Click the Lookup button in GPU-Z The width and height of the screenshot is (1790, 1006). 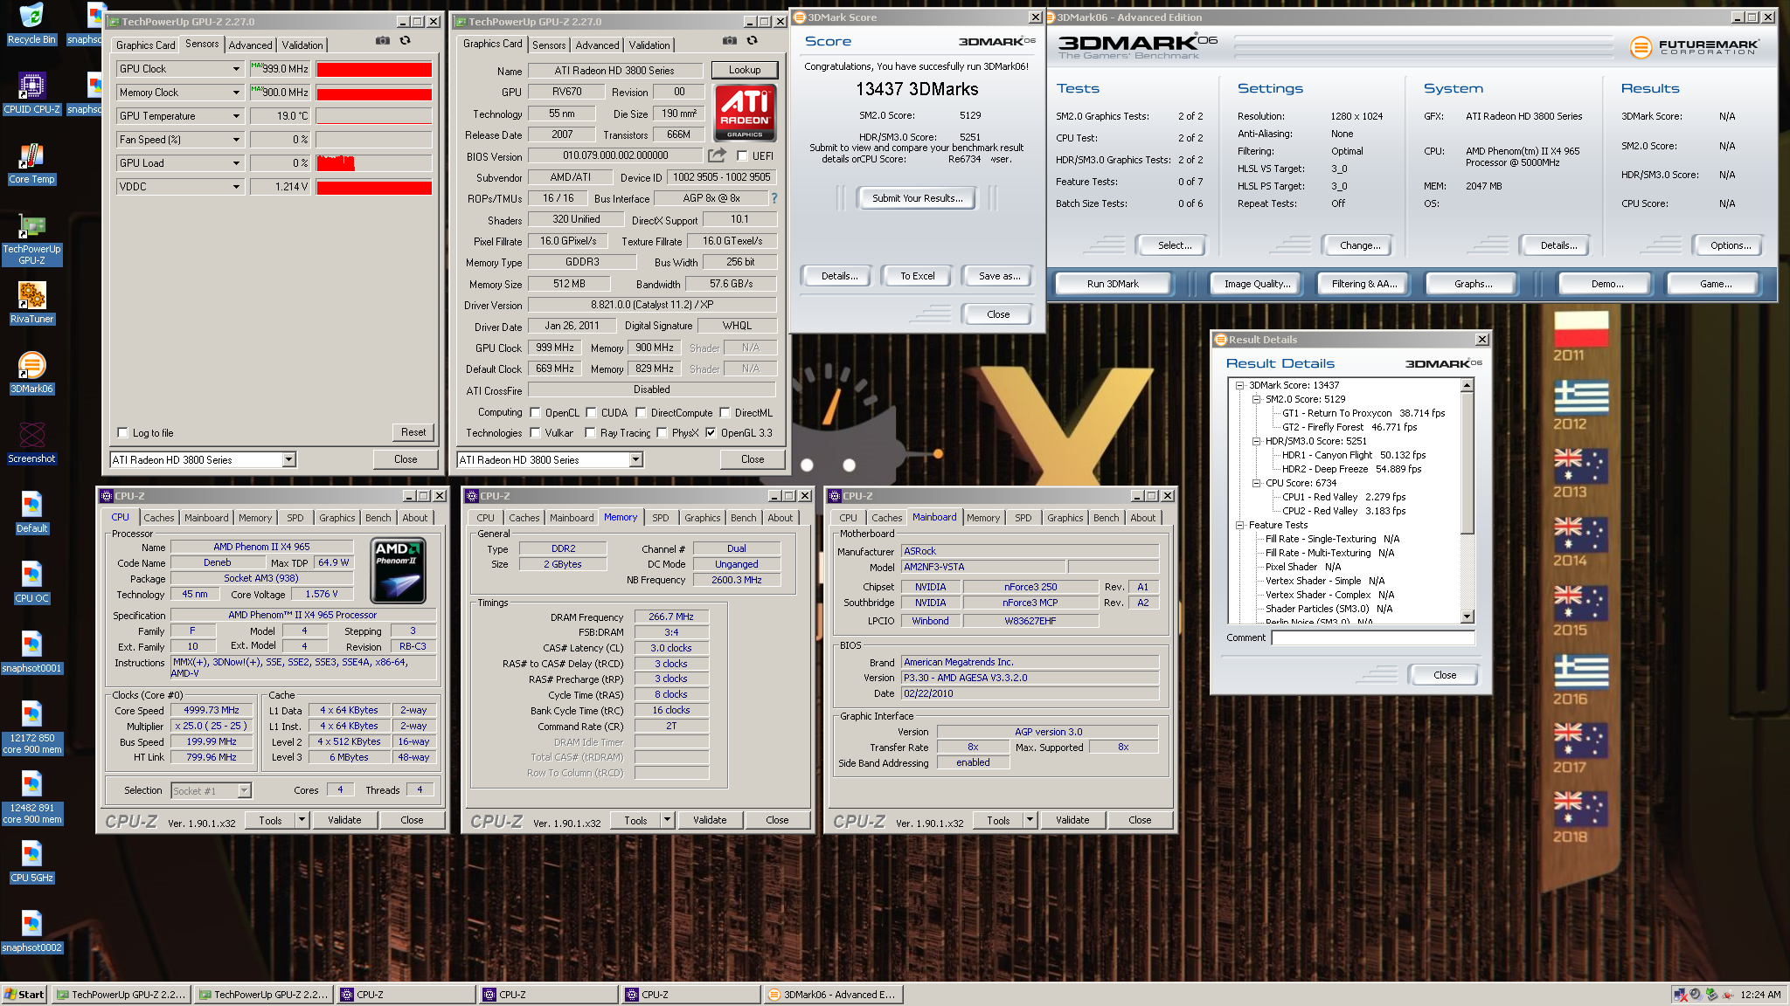(744, 70)
